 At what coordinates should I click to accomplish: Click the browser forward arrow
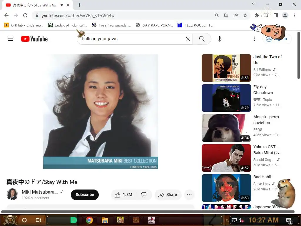tap(16, 15)
